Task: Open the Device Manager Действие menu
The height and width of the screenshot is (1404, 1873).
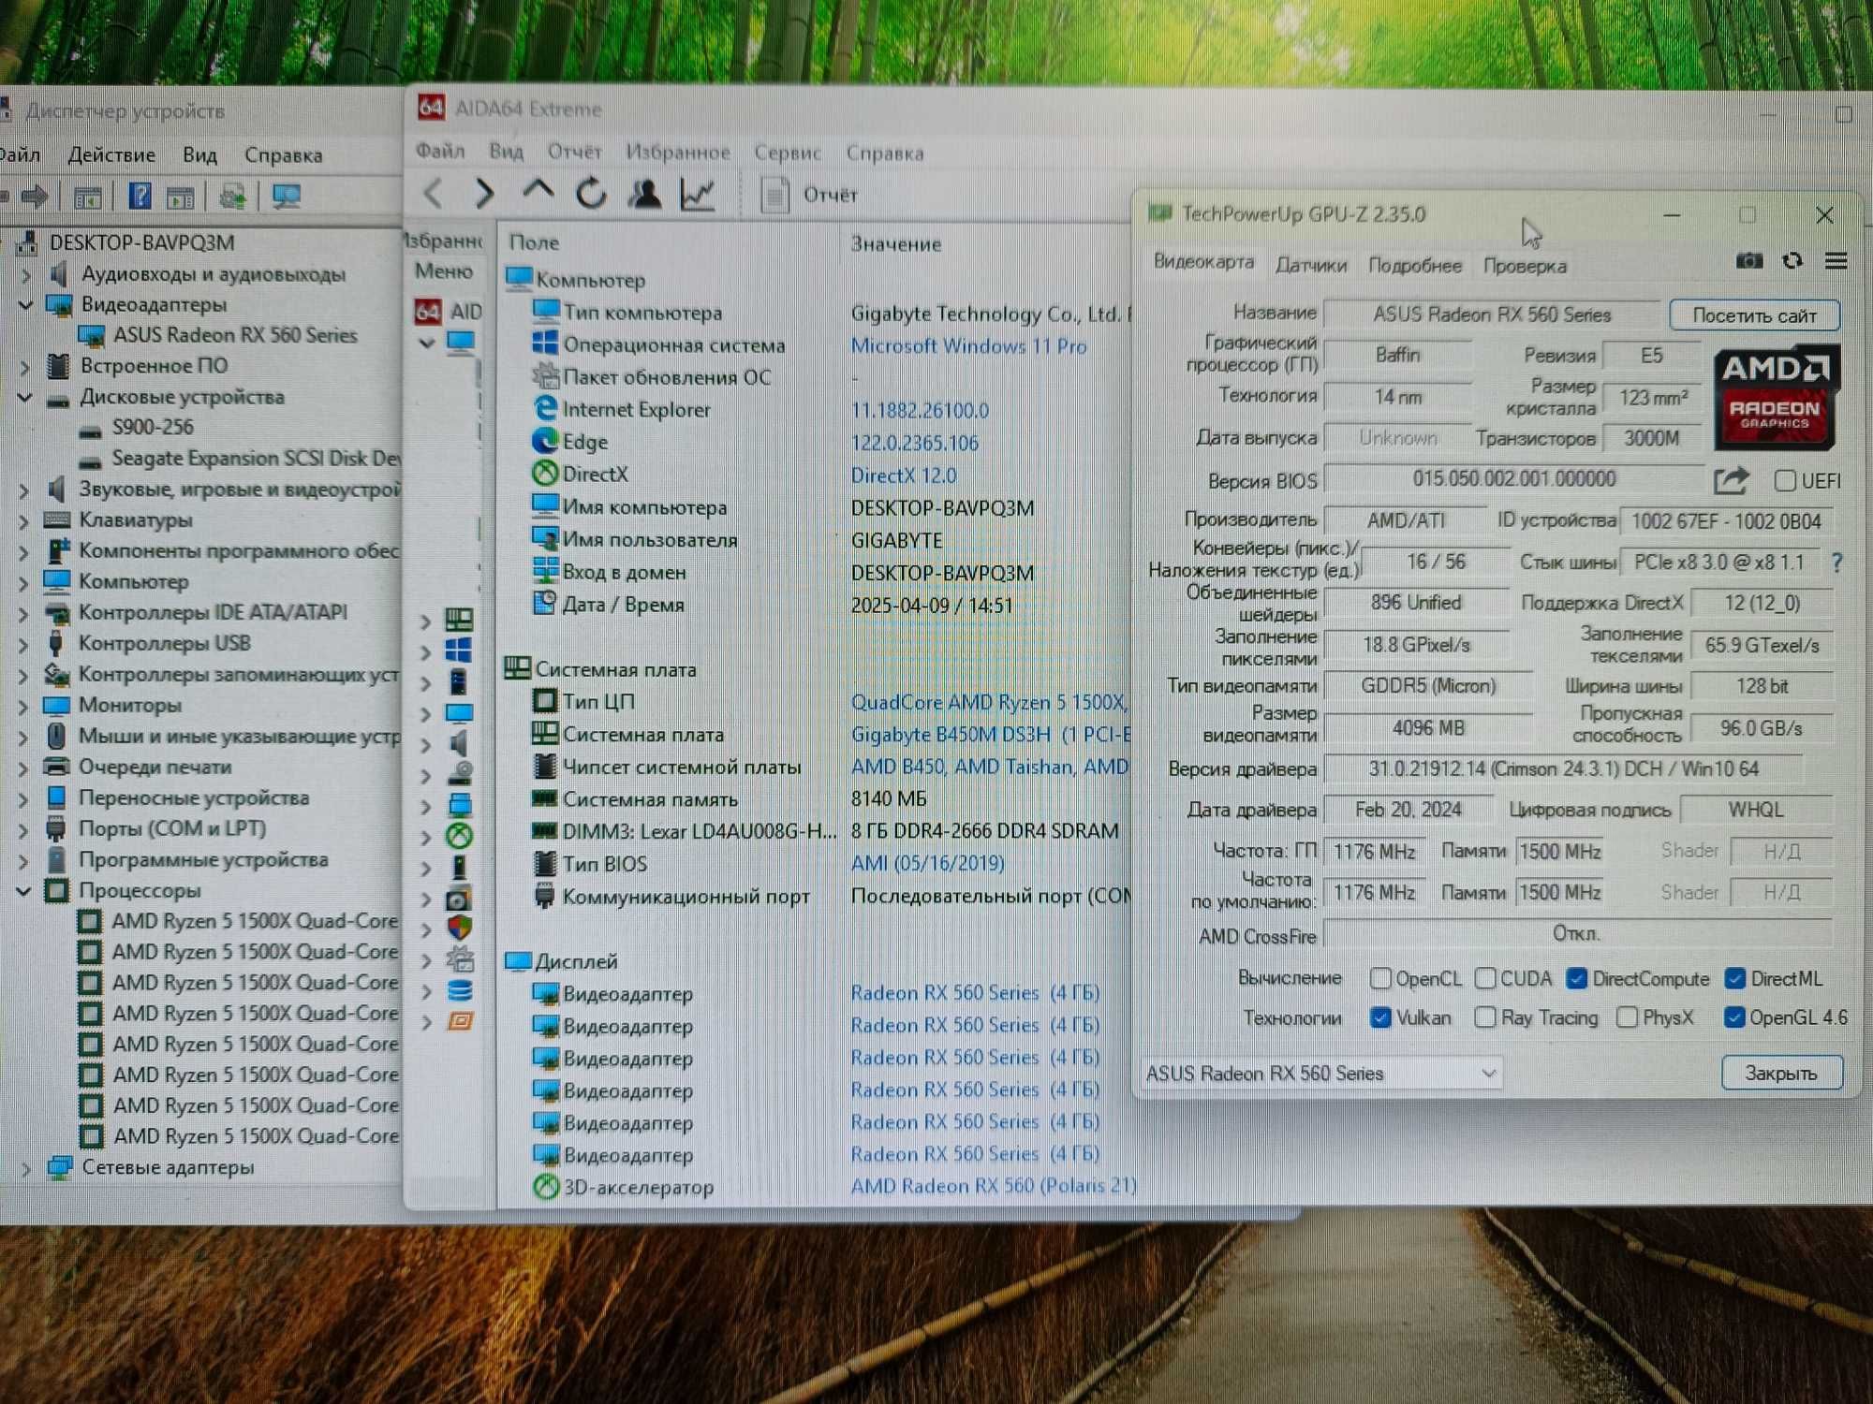Action: [x=111, y=154]
